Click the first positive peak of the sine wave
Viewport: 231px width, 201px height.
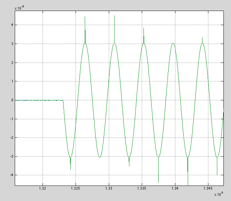tap(85, 43)
